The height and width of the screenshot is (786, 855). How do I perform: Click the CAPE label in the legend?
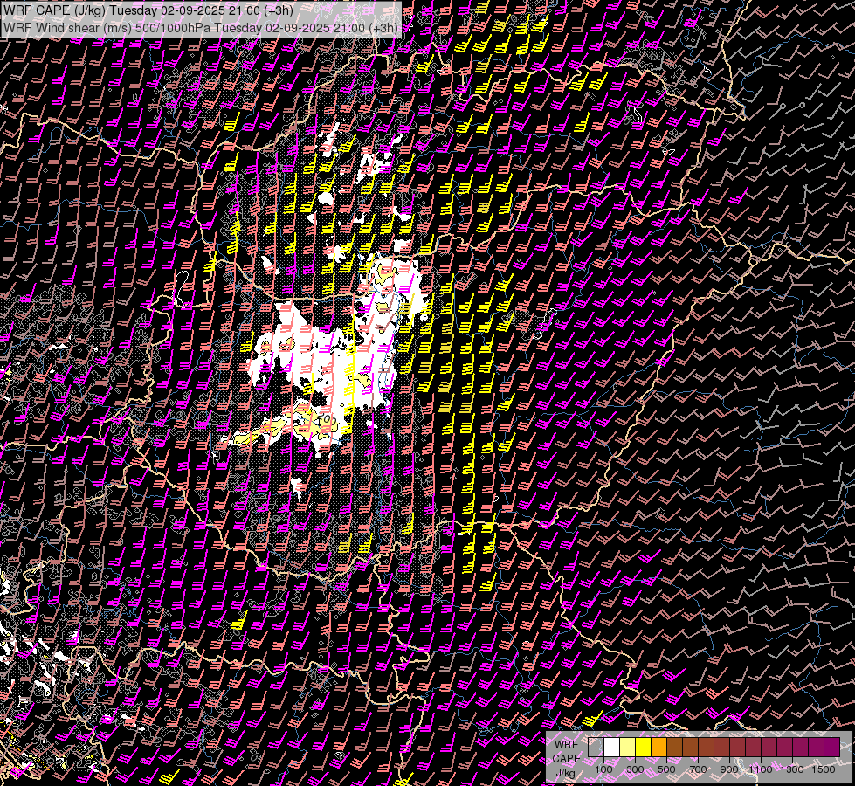(x=566, y=758)
